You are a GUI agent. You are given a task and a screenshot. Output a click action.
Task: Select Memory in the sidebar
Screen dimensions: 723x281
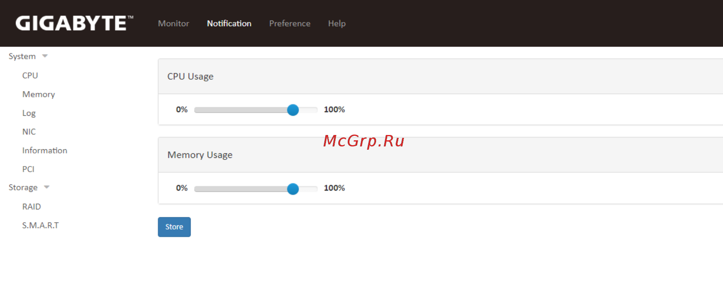pyautogui.click(x=39, y=94)
